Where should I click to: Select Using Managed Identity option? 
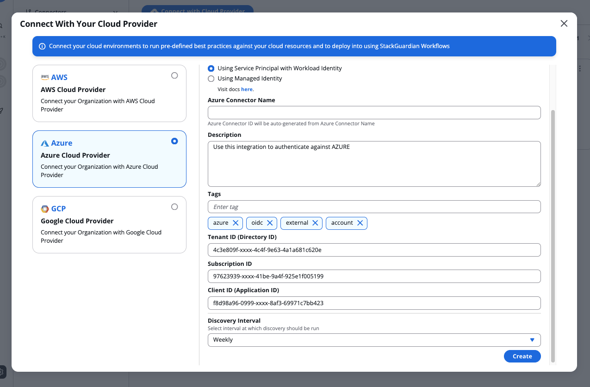pos(211,78)
